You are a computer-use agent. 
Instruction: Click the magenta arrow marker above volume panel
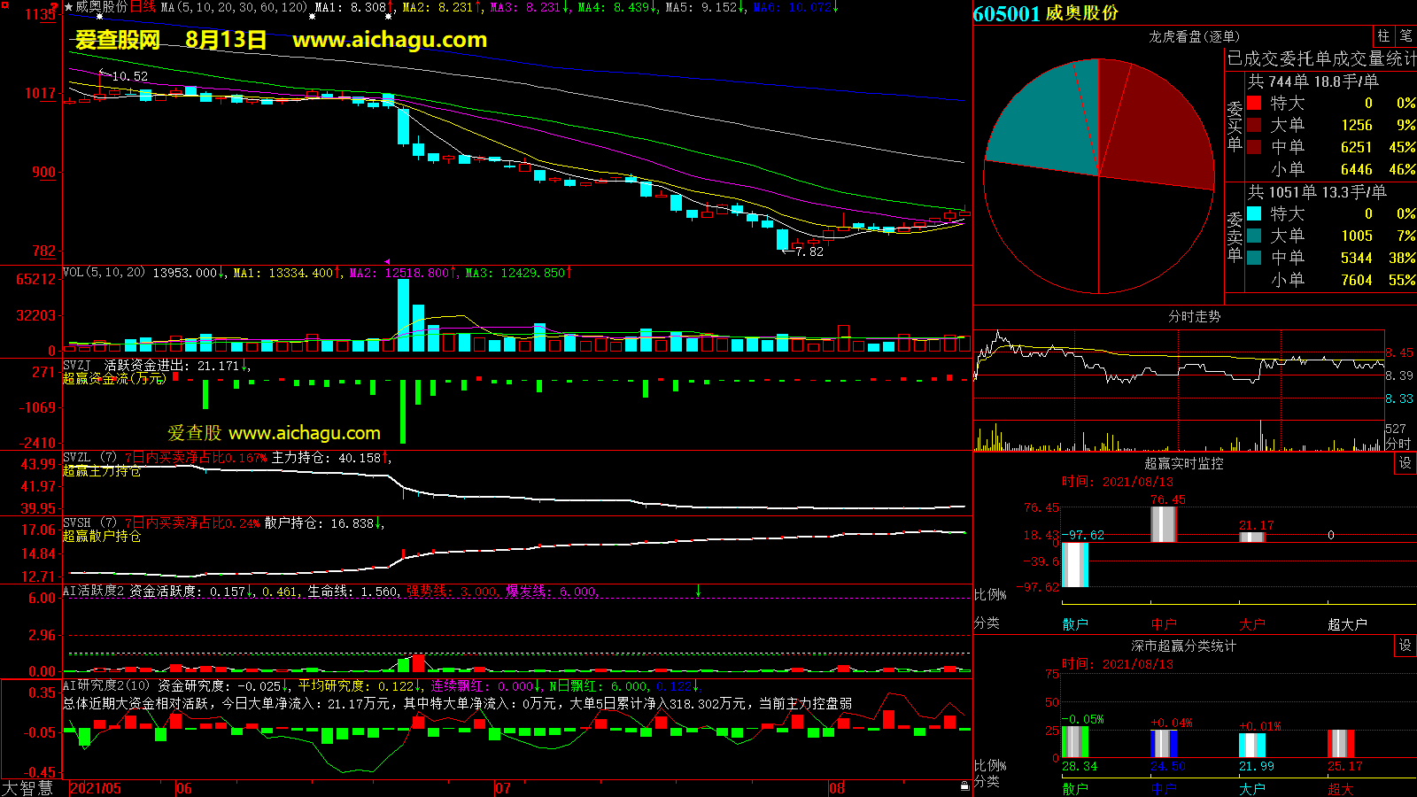(387, 262)
